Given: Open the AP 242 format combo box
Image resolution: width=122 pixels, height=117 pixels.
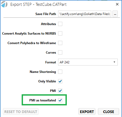Looking at the screenshot, I should (88, 62).
